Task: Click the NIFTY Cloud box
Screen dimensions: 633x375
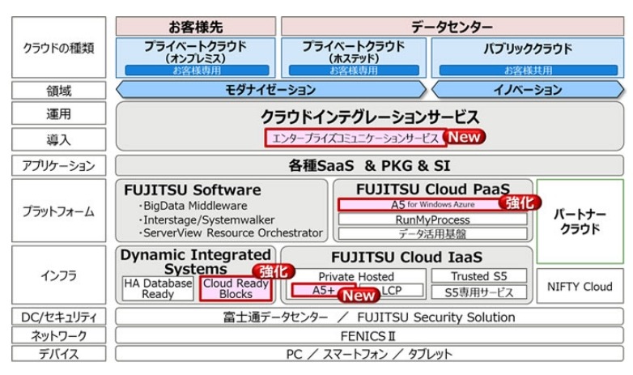Action: click(x=580, y=287)
